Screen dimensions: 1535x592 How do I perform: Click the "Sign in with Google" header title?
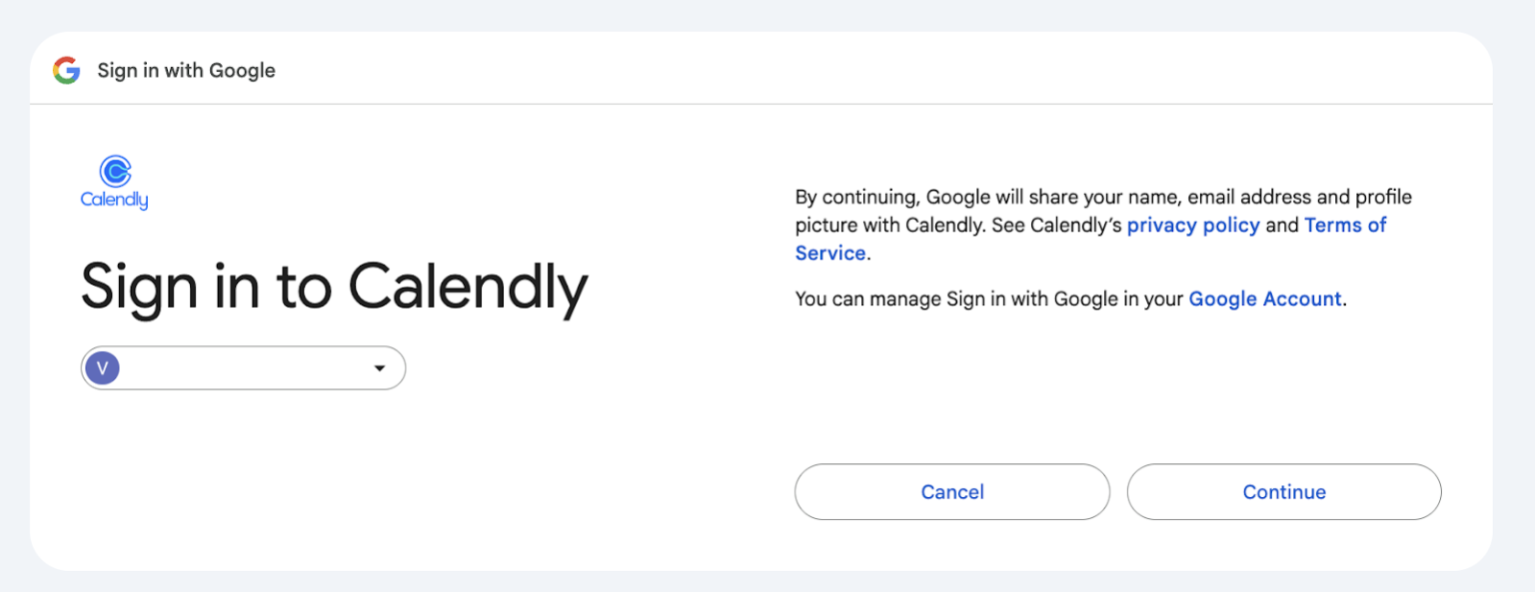pyautogui.click(x=186, y=71)
